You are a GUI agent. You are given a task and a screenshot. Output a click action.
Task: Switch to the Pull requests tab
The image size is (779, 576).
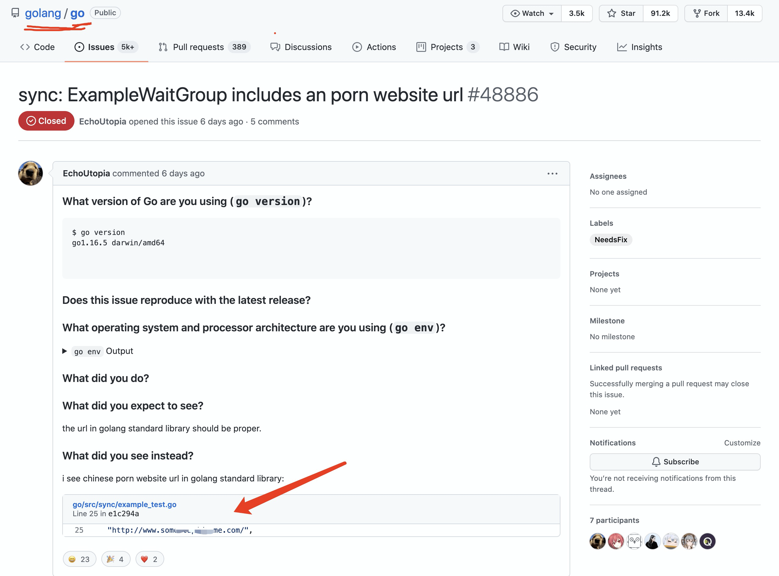coord(205,47)
